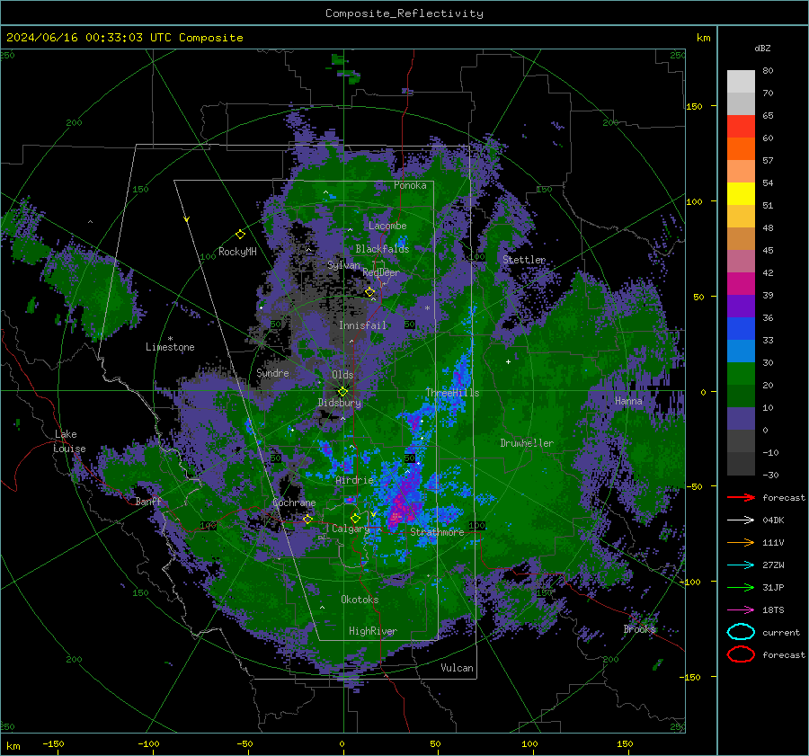Click the green 31JP arrow in legend

tap(741, 587)
